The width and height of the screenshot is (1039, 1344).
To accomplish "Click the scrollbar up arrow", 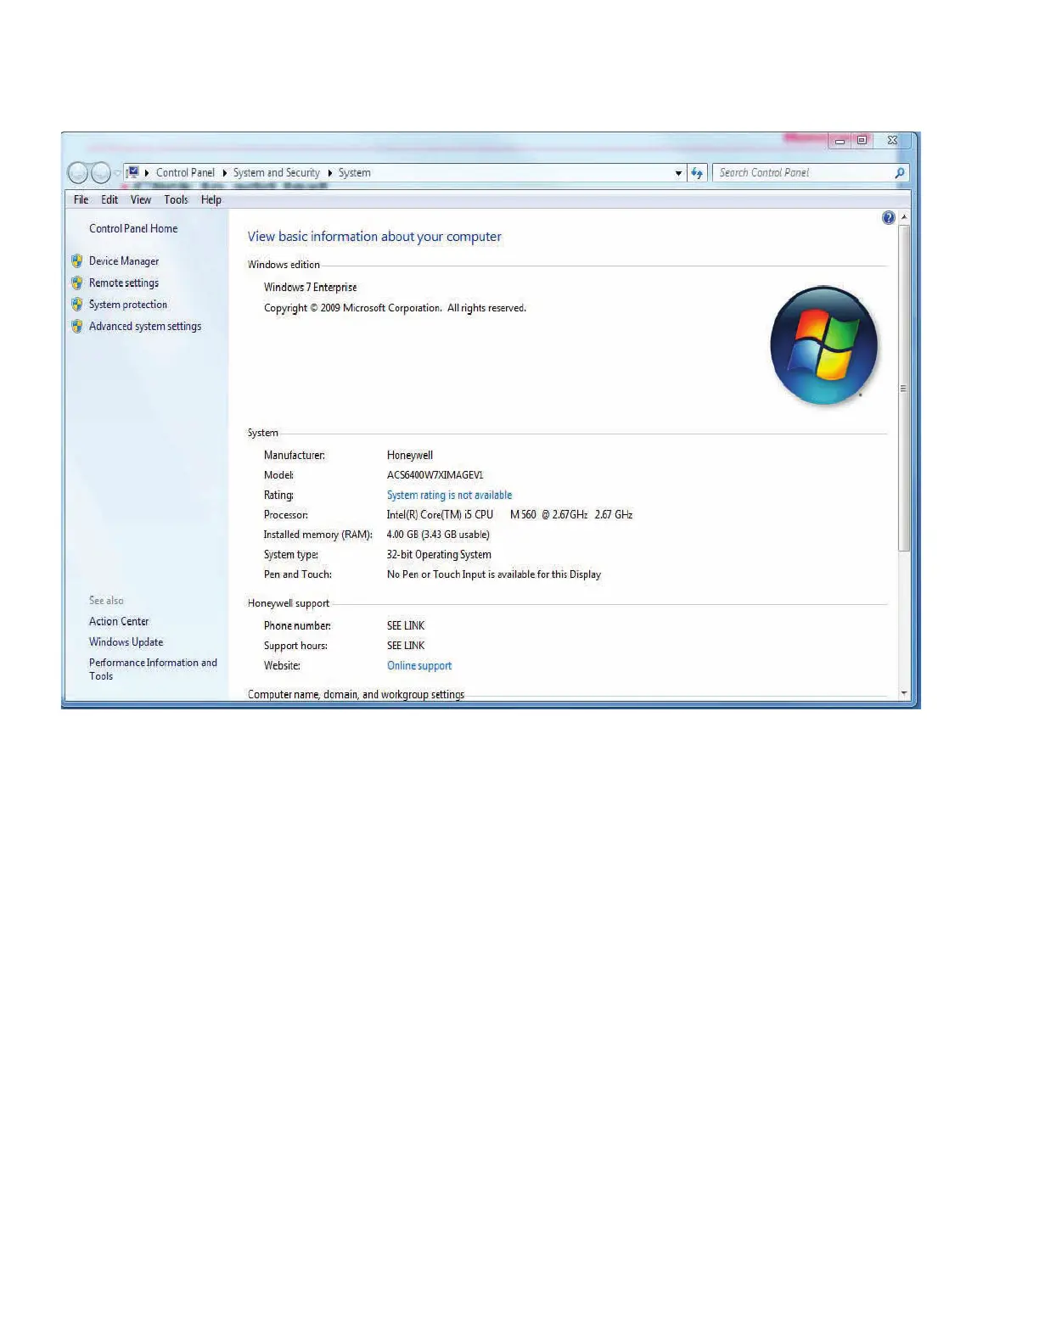I will pos(904,217).
